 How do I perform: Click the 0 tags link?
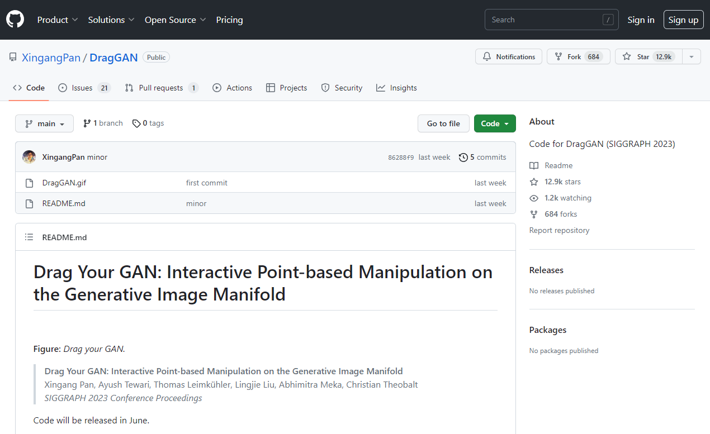pyautogui.click(x=148, y=123)
